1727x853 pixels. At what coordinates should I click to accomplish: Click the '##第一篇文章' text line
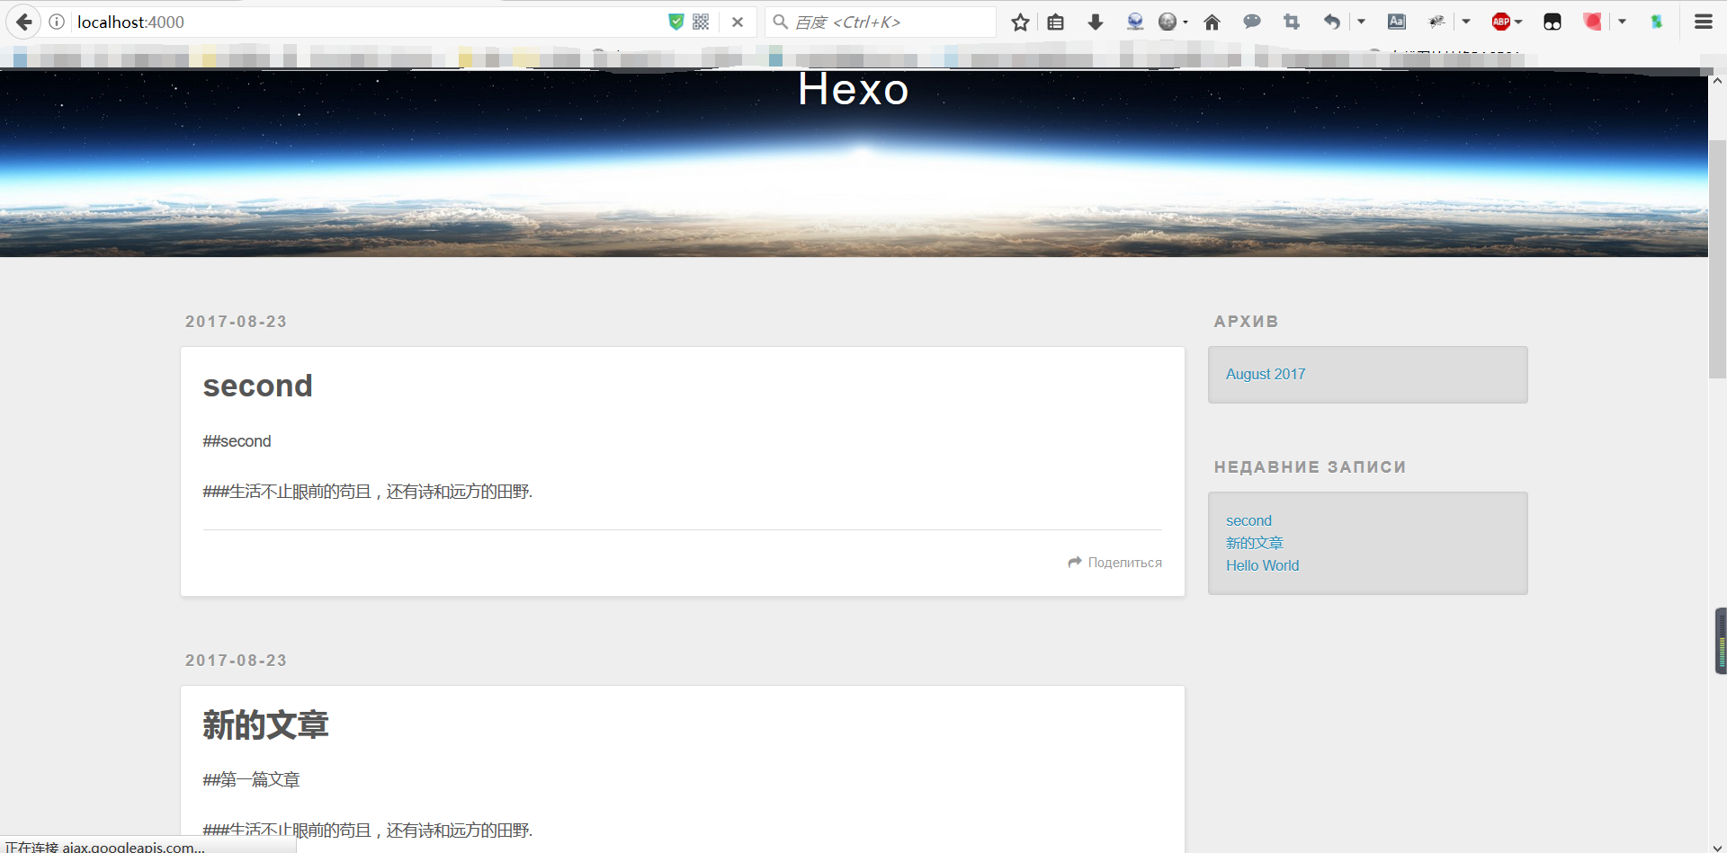point(251,779)
